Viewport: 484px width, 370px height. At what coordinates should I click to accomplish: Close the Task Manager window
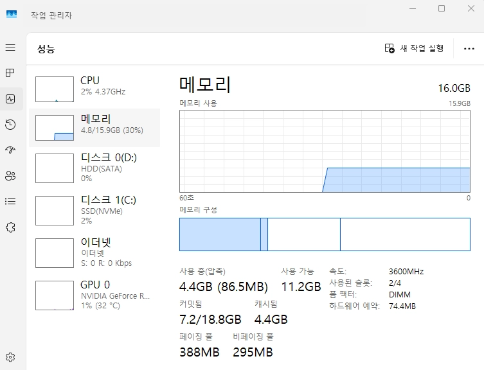[471, 8]
